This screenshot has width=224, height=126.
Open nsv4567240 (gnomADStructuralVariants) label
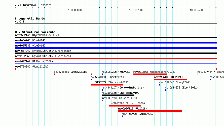(x=43, y=51)
